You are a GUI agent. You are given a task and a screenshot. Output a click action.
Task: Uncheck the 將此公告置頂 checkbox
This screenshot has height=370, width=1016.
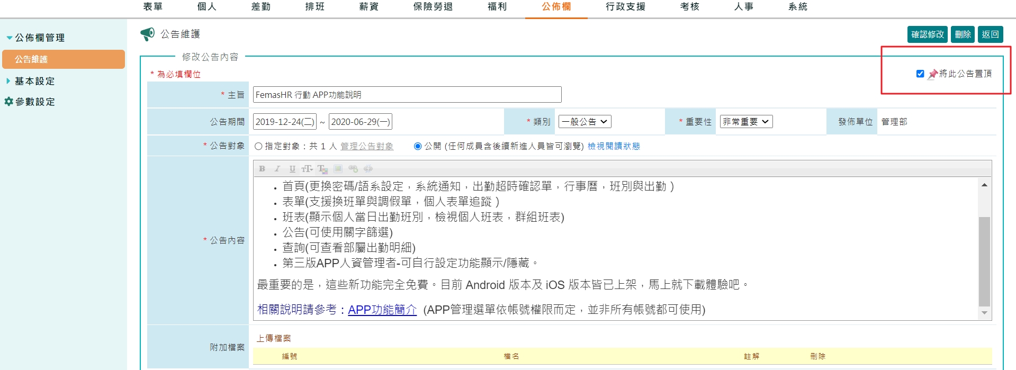click(920, 74)
